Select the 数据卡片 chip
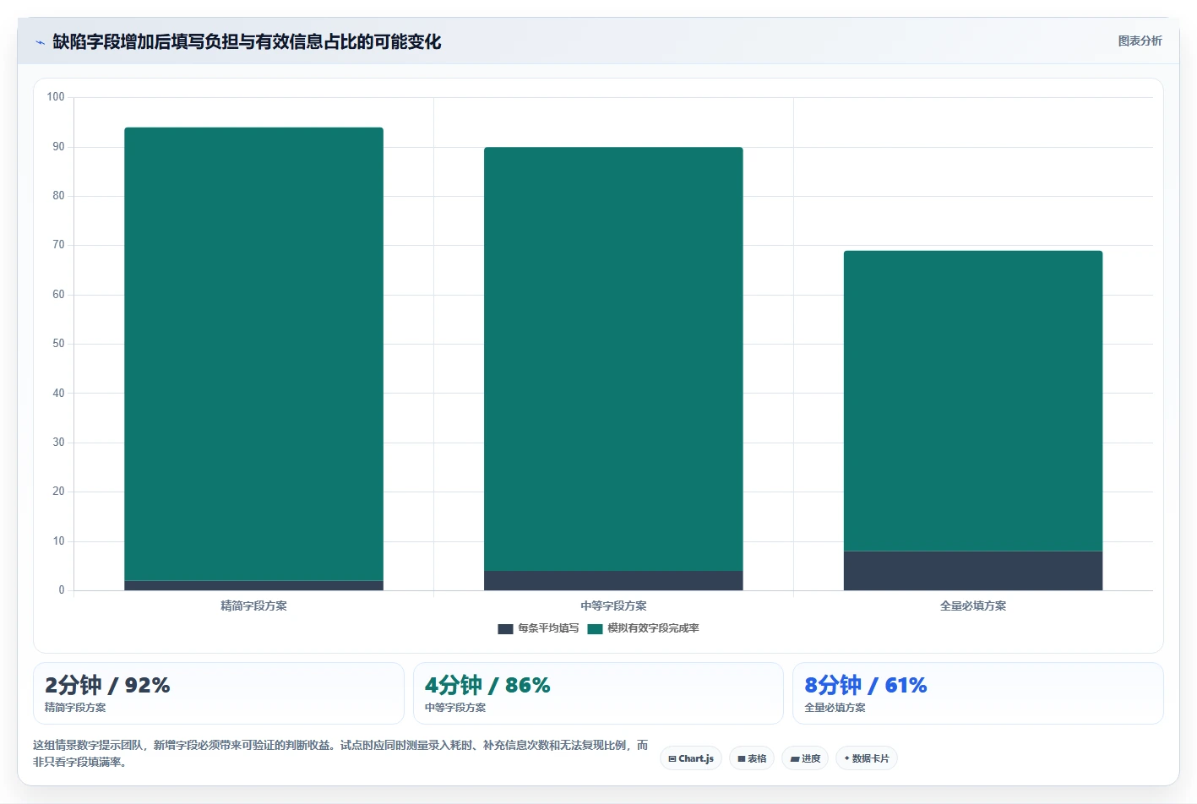This screenshot has width=1197, height=804. [867, 758]
